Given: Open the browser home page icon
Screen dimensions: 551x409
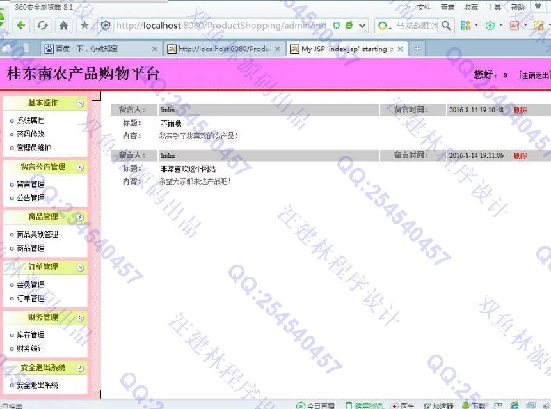Looking at the screenshot, I should [63, 26].
